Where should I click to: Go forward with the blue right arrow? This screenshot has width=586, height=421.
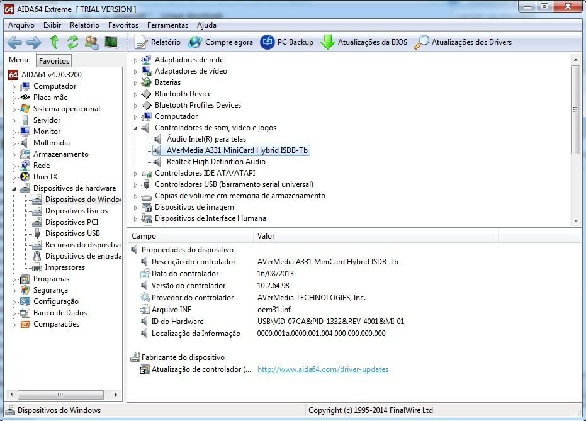pos(33,42)
